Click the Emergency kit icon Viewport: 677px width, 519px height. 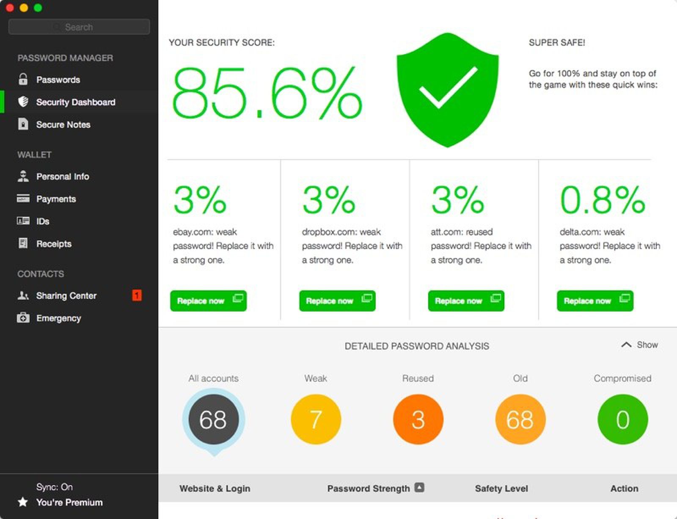(22, 318)
